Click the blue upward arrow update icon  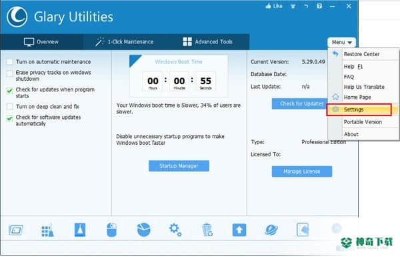point(239,230)
